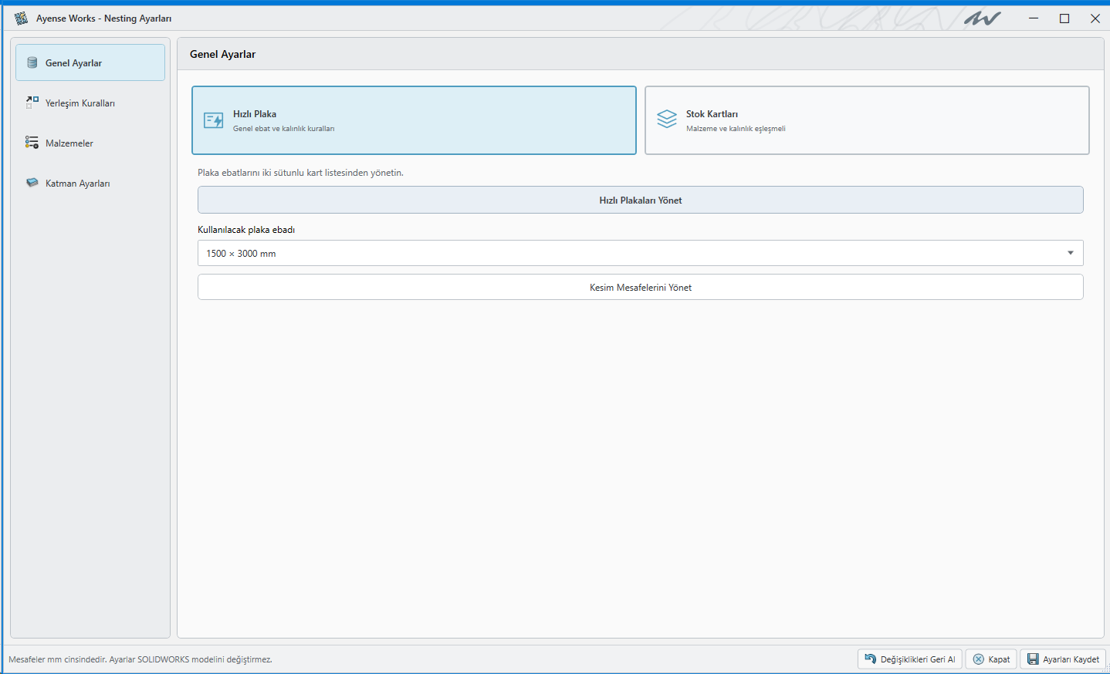Click the 'Plaka ebatlarını iki sütunlu kart listesinden yönetin.' text
1110x674 pixels.
(x=300, y=173)
